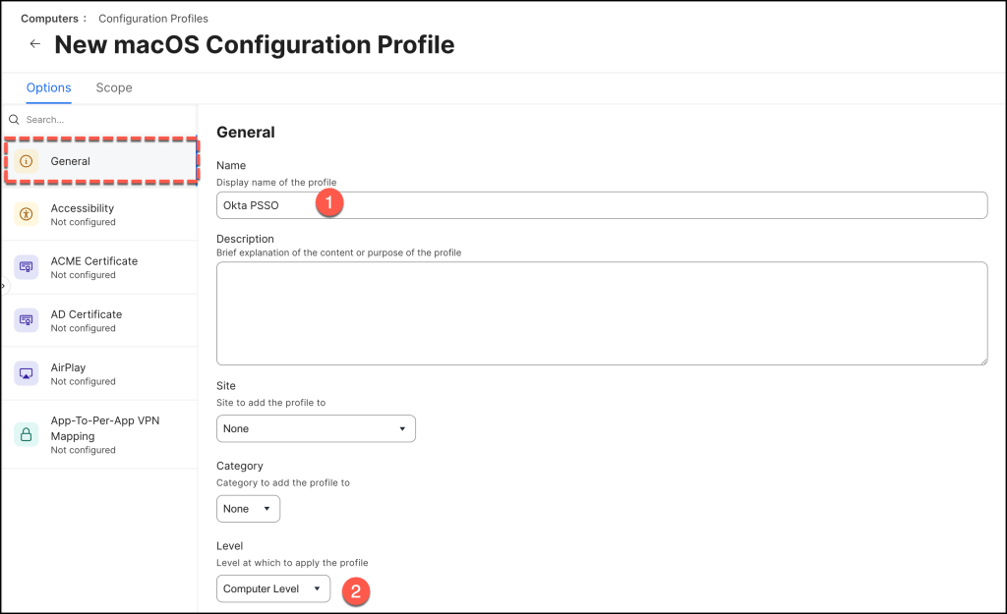Click the Accessibility payload icon
This screenshot has height=614, width=1007.
(x=27, y=214)
